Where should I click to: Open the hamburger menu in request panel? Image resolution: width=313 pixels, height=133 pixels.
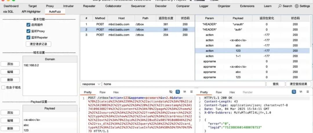(x=192, y=92)
